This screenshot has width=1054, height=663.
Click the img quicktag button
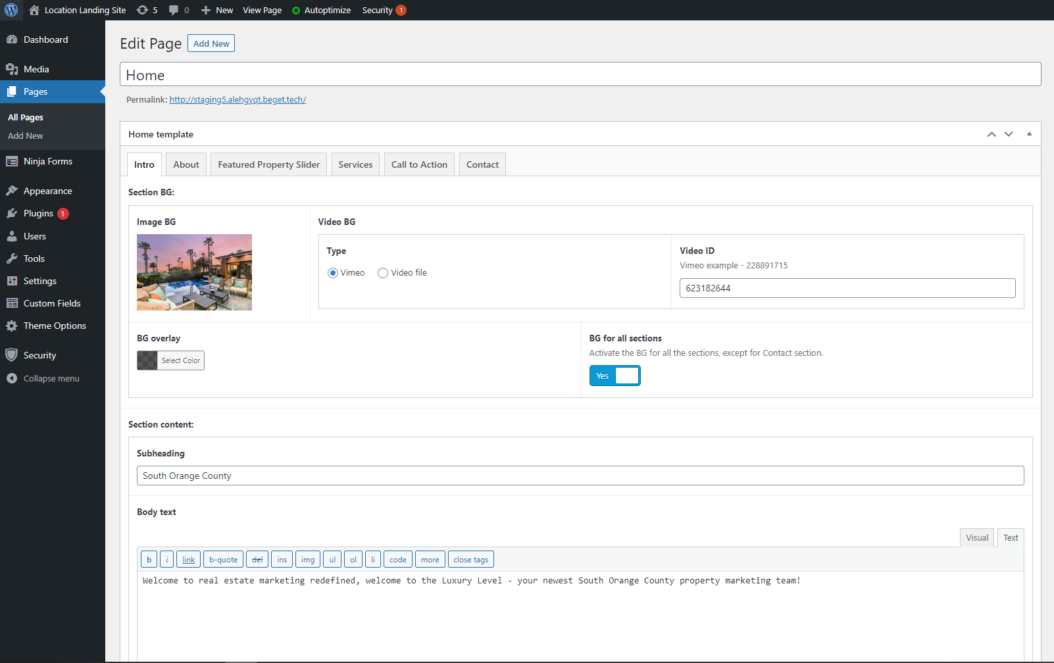tap(308, 560)
